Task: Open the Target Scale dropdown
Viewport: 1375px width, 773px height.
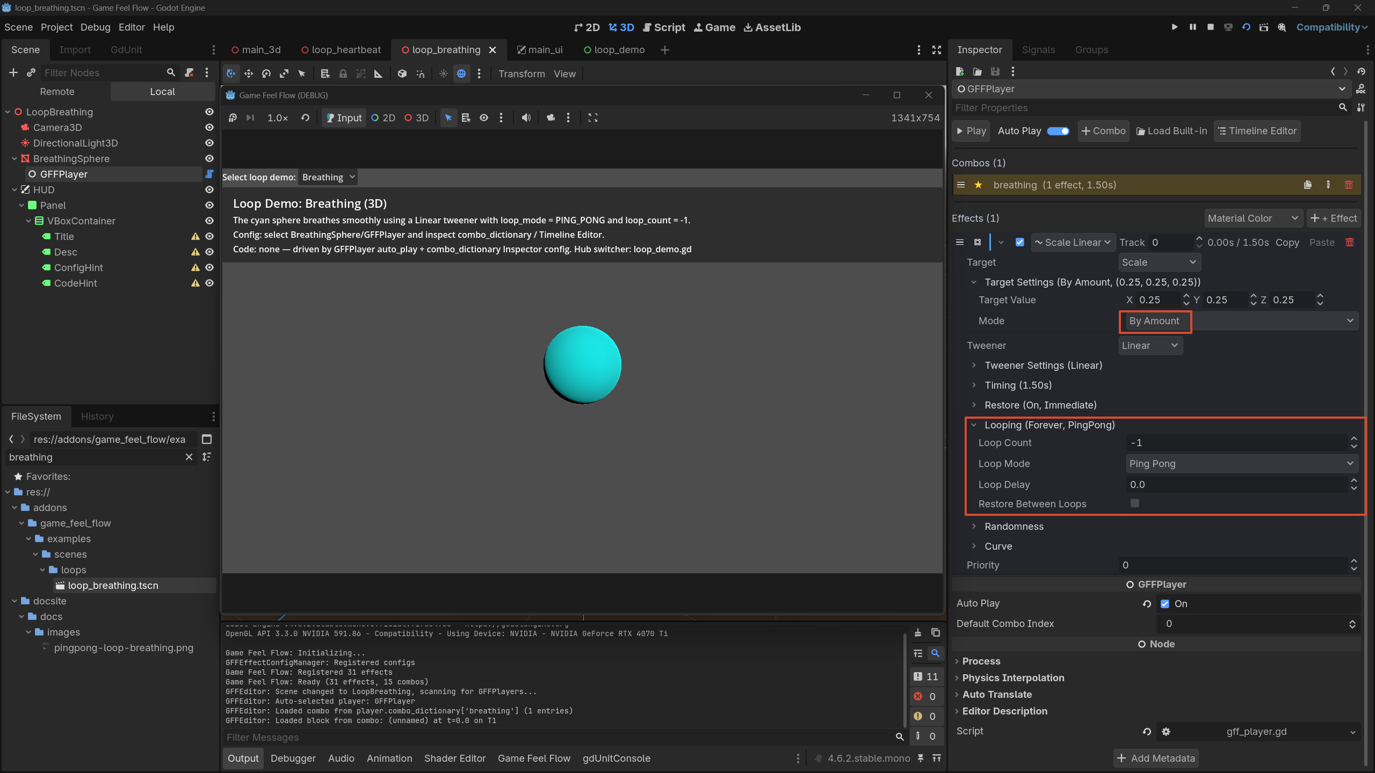Action: pos(1159,262)
